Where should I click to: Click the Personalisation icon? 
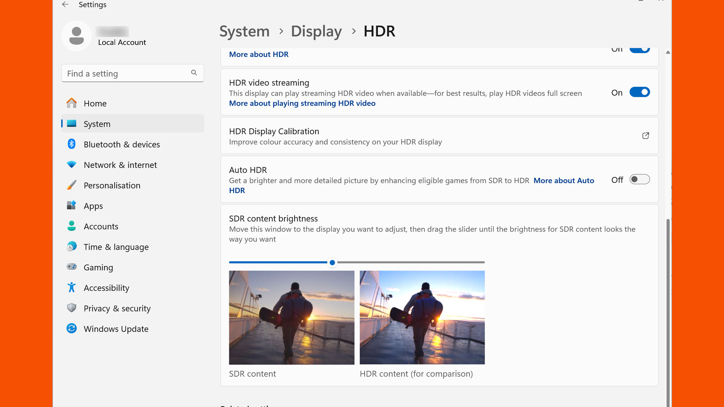(72, 185)
